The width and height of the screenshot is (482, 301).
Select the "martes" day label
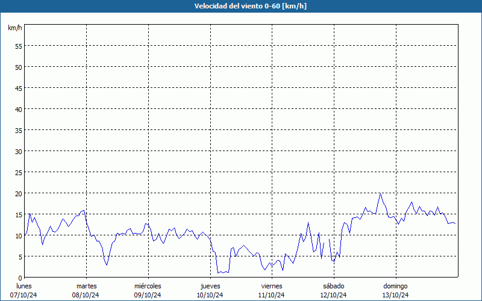(87, 286)
